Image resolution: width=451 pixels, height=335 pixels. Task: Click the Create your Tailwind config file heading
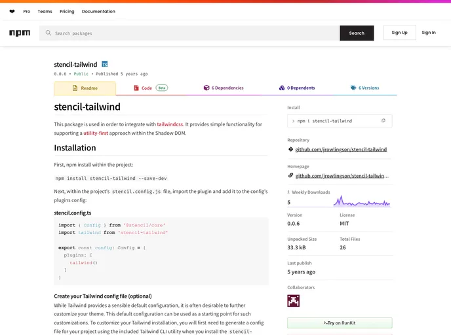click(x=103, y=296)
